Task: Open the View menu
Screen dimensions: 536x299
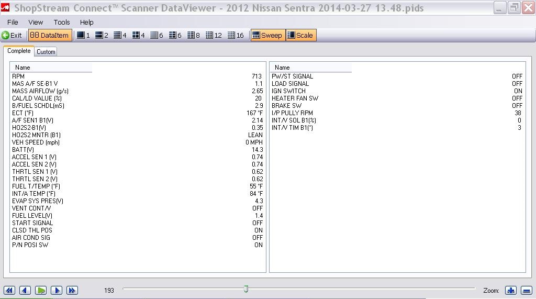Action: point(36,22)
